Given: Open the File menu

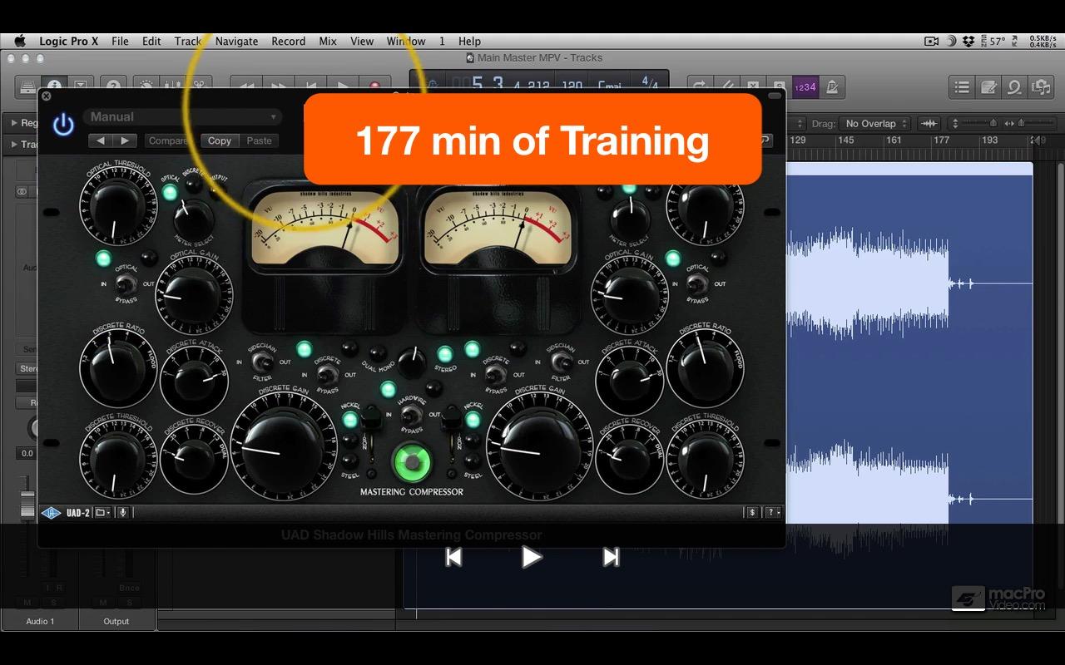Looking at the screenshot, I should [x=120, y=41].
